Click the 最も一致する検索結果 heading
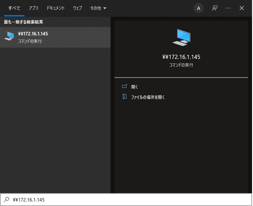Image resolution: width=253 pixels, height=206 pixels. tap(23, 22)
